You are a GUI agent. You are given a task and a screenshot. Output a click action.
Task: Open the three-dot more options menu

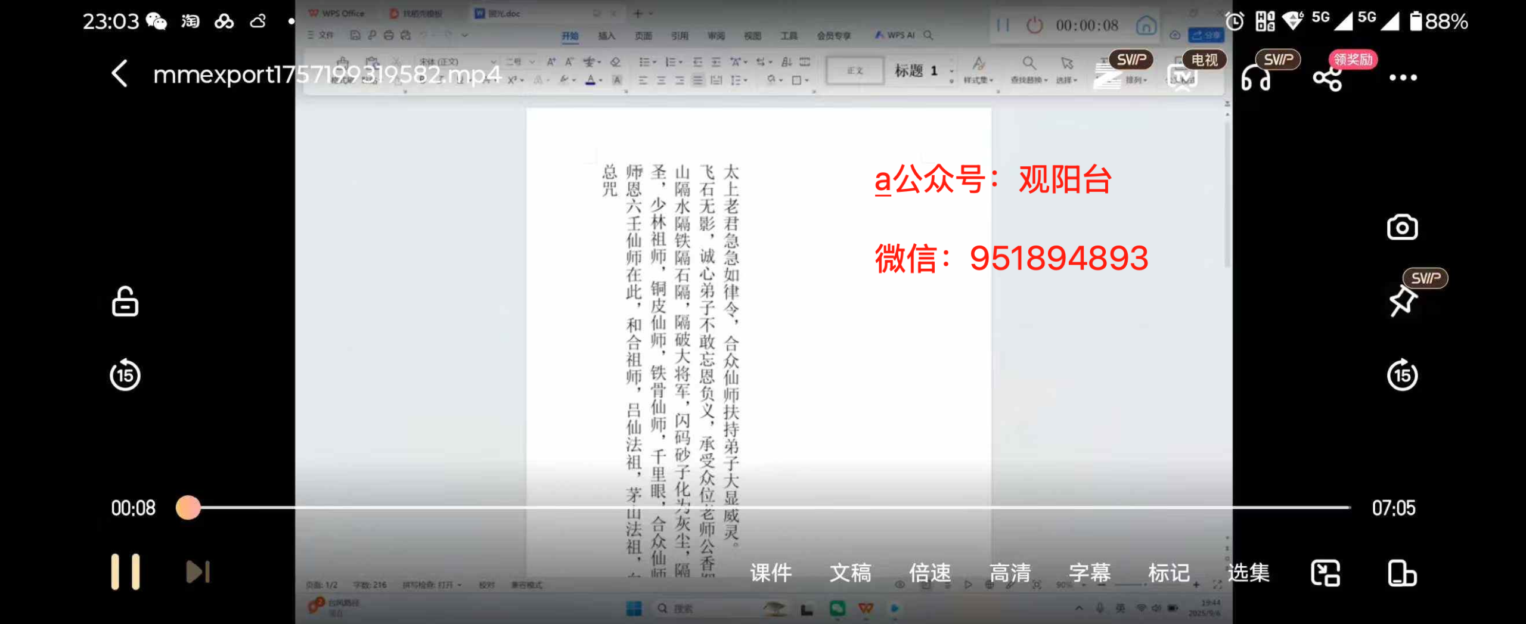[x=1403, y=77]
